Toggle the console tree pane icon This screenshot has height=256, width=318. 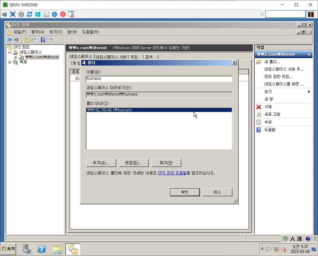point(33,40)
